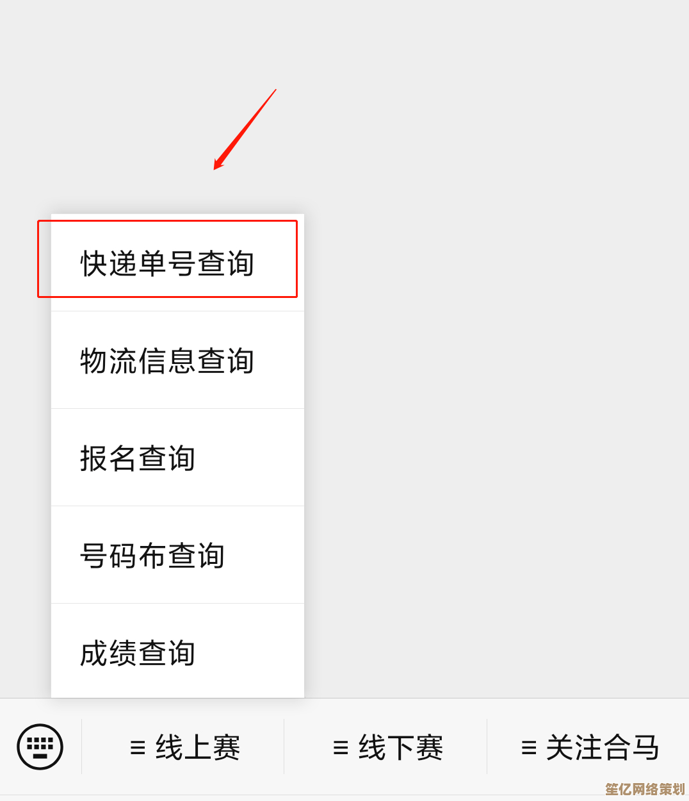The height and width of the screenshot is (801, 689).
Task: Select 号码布查询 in the popup list
Action: [177, 555]
